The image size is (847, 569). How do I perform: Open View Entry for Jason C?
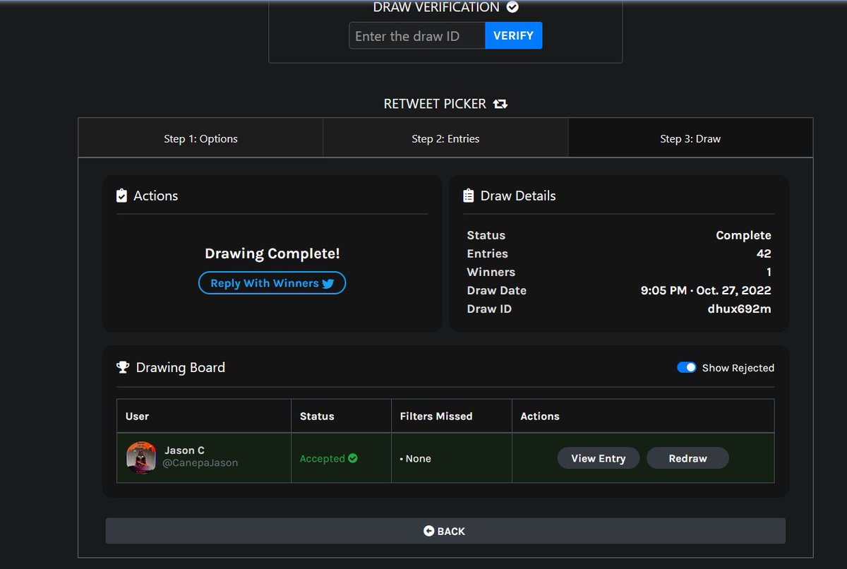tap(599, 458)
